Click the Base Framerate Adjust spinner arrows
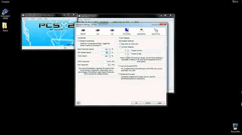The height and width of the screenshot is (135, 242). click(x=110, y=49)
